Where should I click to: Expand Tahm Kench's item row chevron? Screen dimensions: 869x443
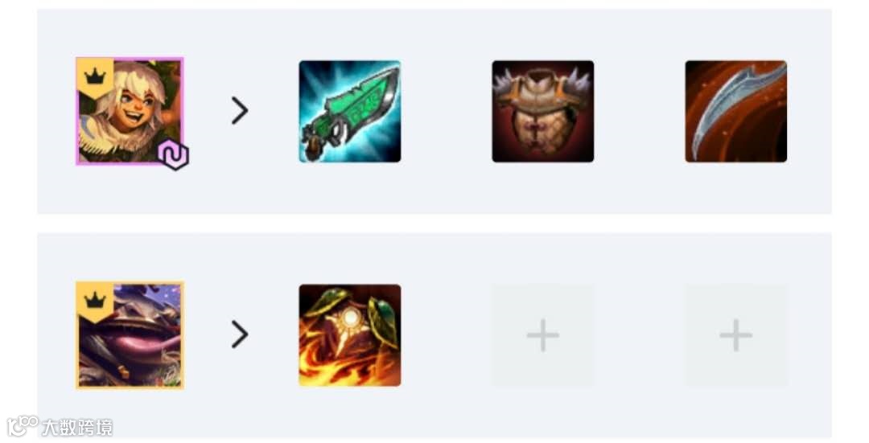(x=240, y=334)
